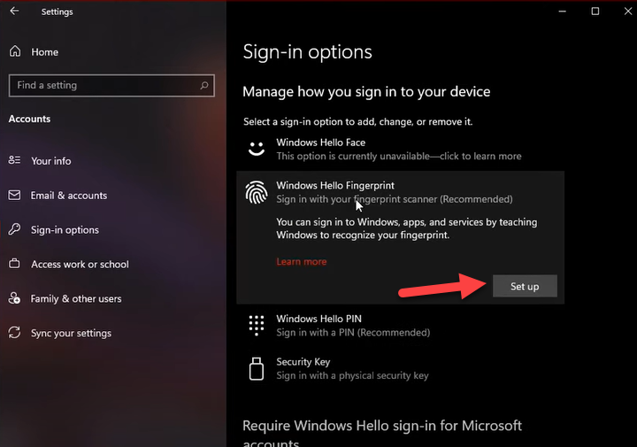Follow the Learn more link
637x447 pixels.
301,262
